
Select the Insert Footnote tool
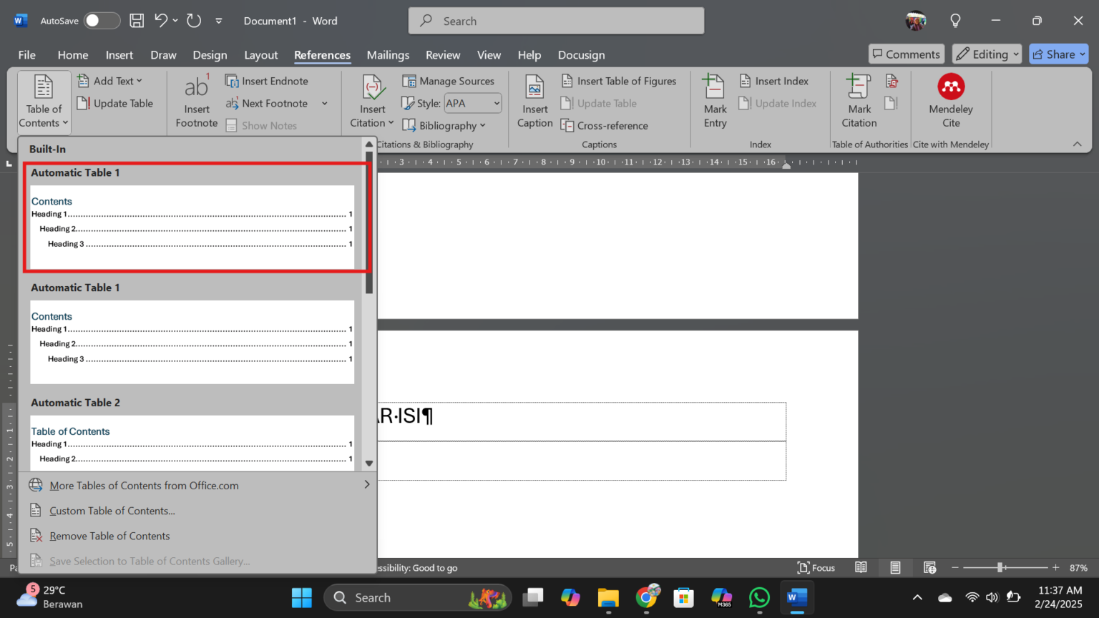click(x=196, y=102)
